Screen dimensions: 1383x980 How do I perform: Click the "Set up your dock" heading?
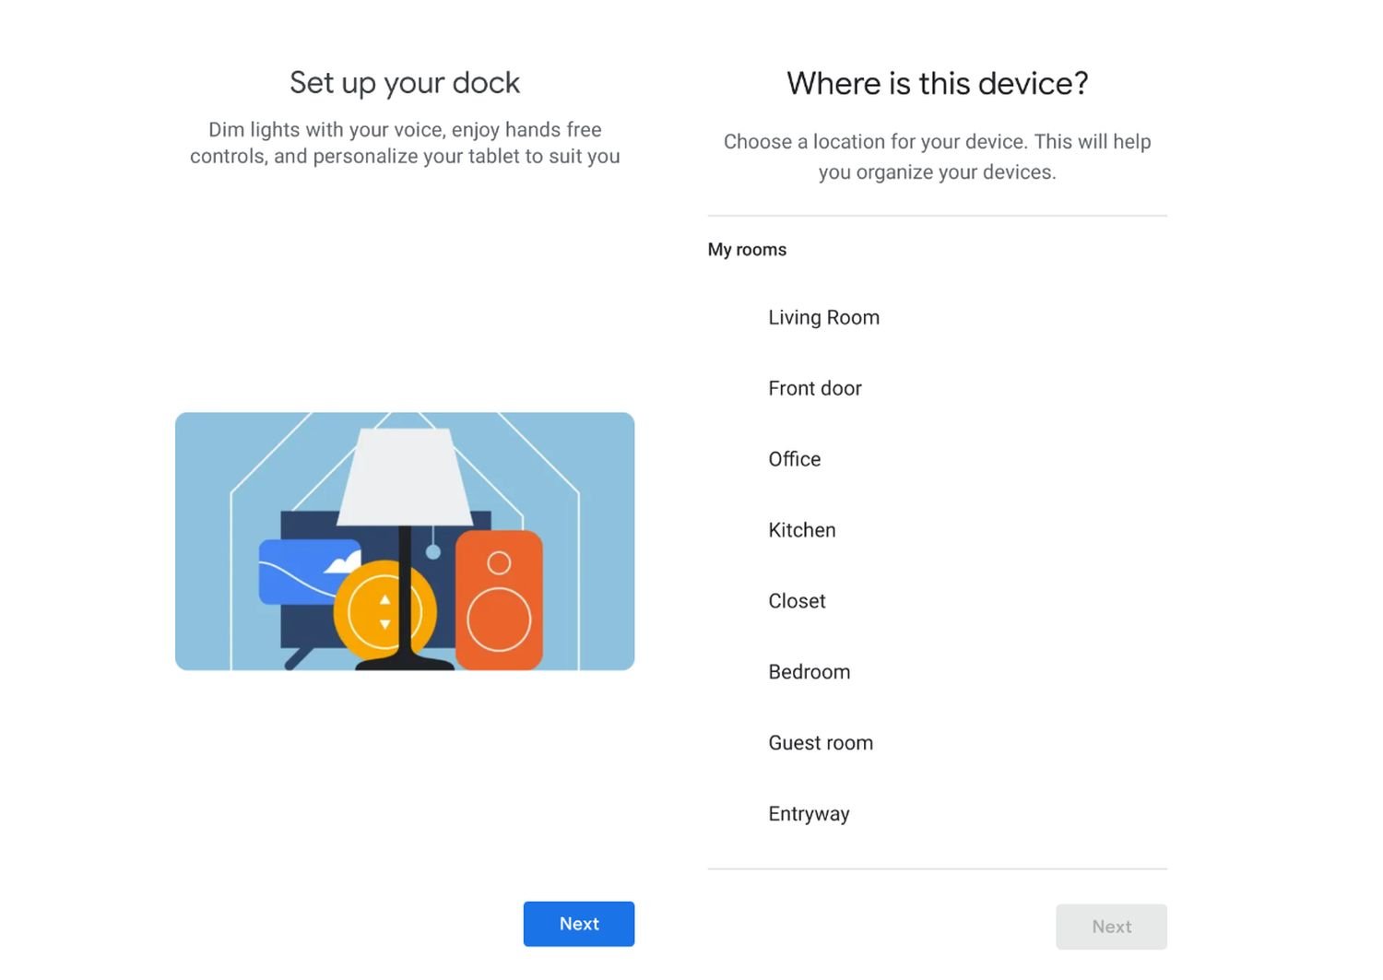pyautogui.click(x=405, y=83)
